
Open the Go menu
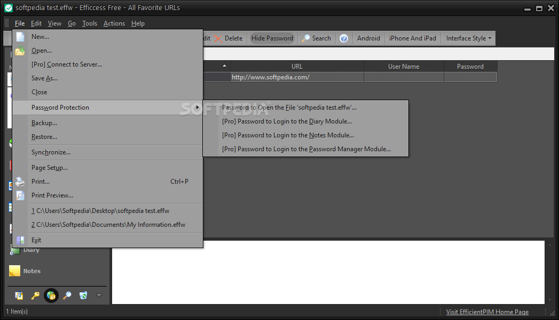tap(72, 23)
